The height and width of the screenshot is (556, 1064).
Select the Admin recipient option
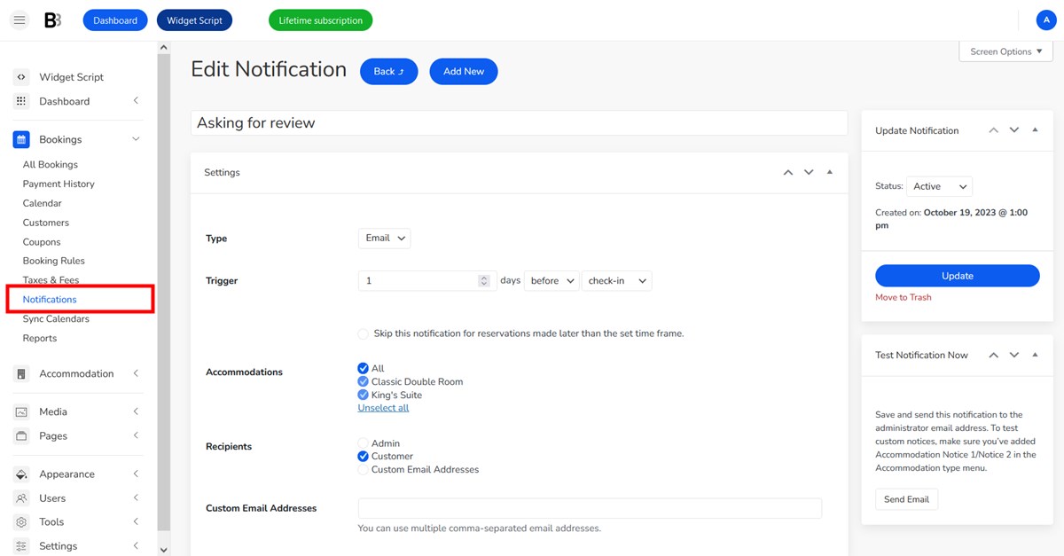pos(363,443)
